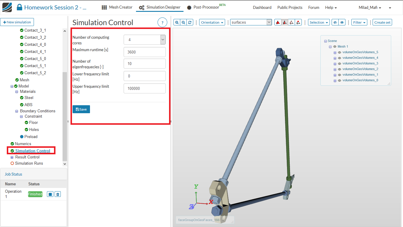This screenshot has width=403, height=227.
Task: Click the blue padlock project icon
Action: [19, 7]
